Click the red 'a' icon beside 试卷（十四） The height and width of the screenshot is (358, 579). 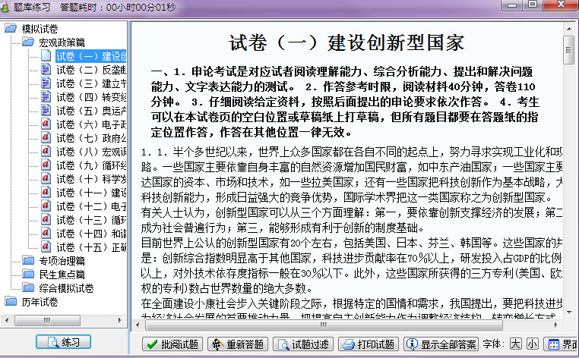(x=46, y=233)
